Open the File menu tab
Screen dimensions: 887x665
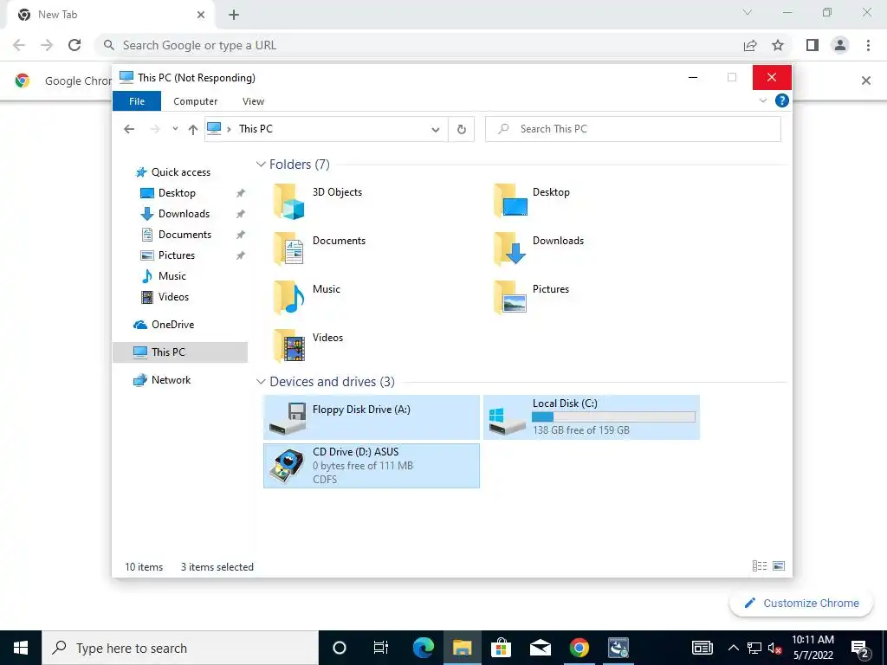point(137,101)
